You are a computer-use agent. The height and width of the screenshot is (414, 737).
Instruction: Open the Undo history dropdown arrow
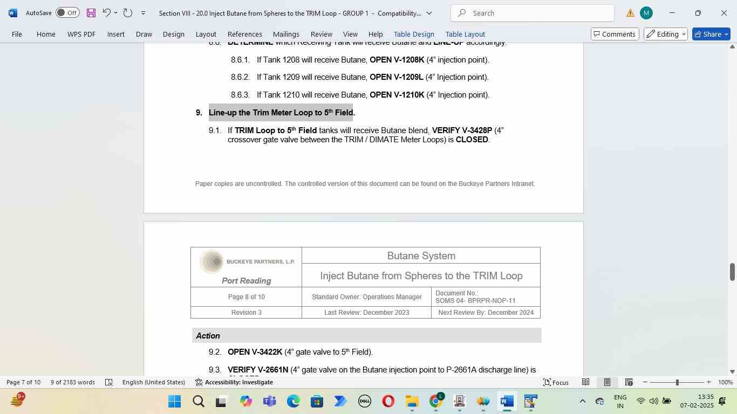[115, 12]
